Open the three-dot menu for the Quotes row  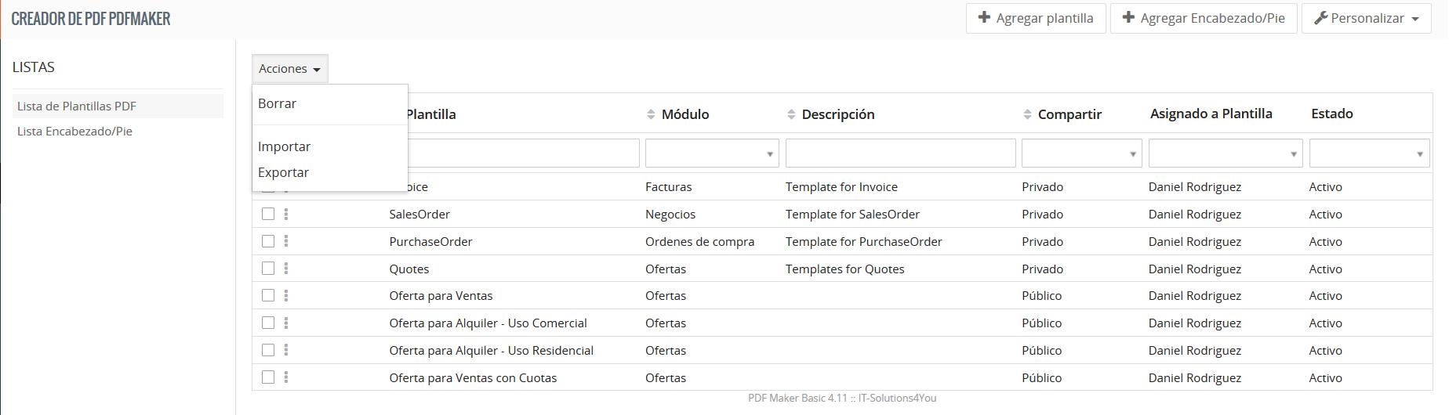[x=286, y=269]
